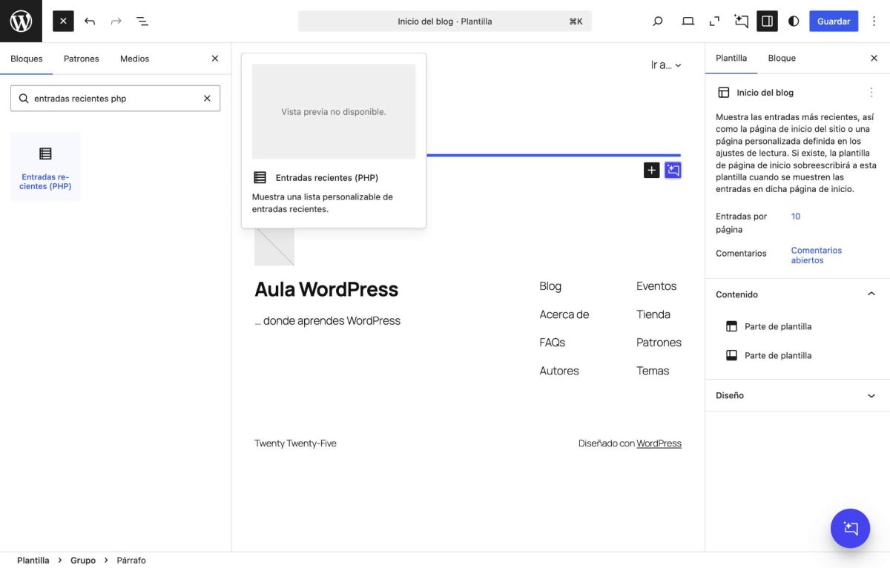Toggle the block settings icon on canvas
Screen dimensions: 890x568
673,170
